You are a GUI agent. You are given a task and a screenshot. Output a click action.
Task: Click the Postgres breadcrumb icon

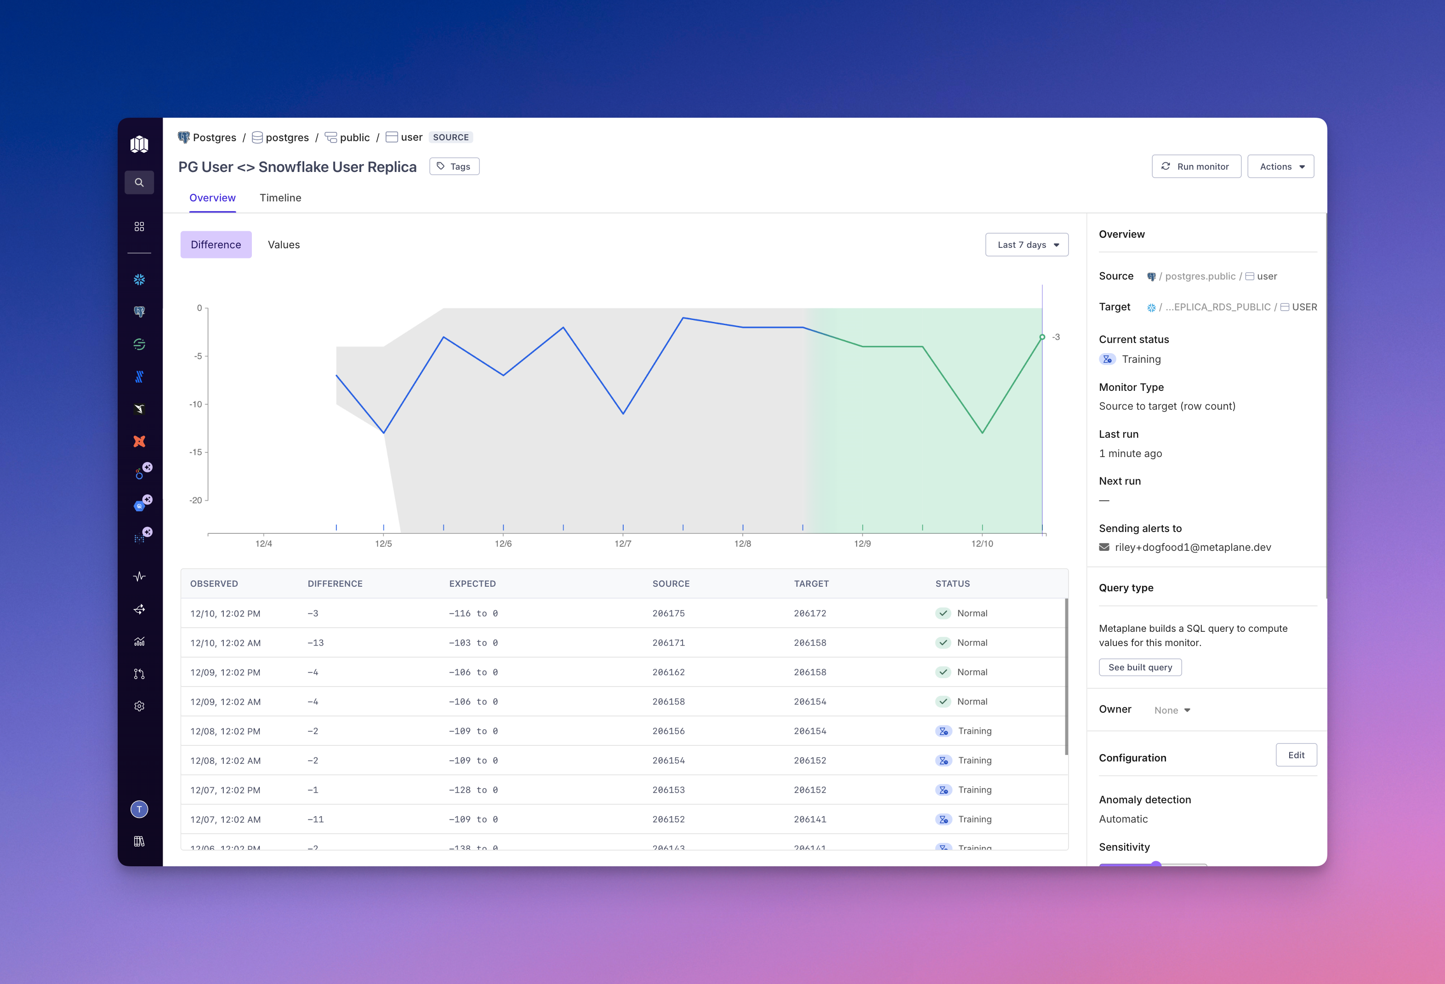coord(183,137)
